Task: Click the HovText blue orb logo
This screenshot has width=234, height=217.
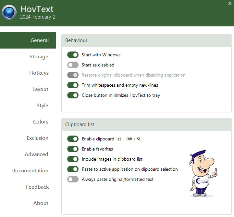Action: click(x=9, y=12)
